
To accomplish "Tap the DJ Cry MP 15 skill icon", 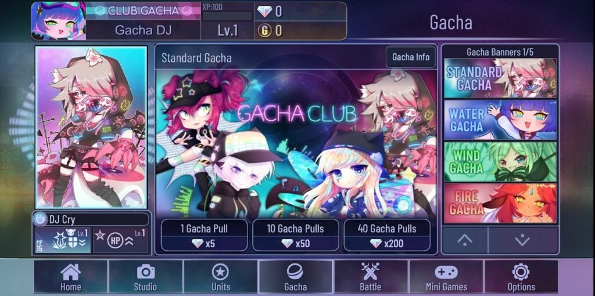I will point(63,240).
